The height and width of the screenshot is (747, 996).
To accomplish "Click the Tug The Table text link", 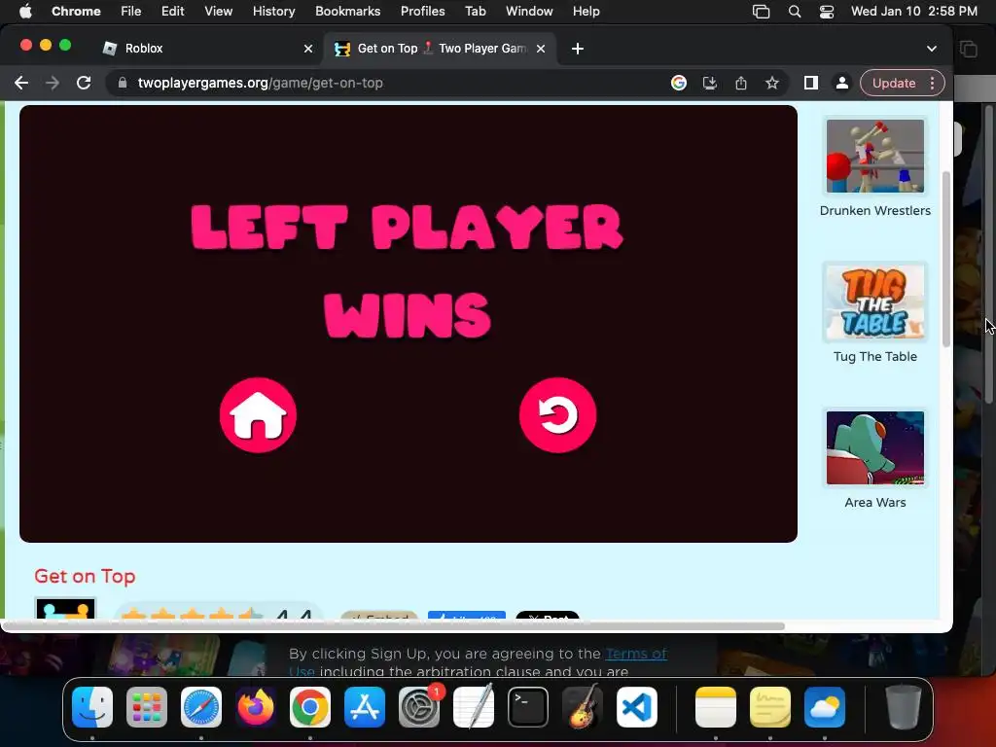I will pos(874,356).
